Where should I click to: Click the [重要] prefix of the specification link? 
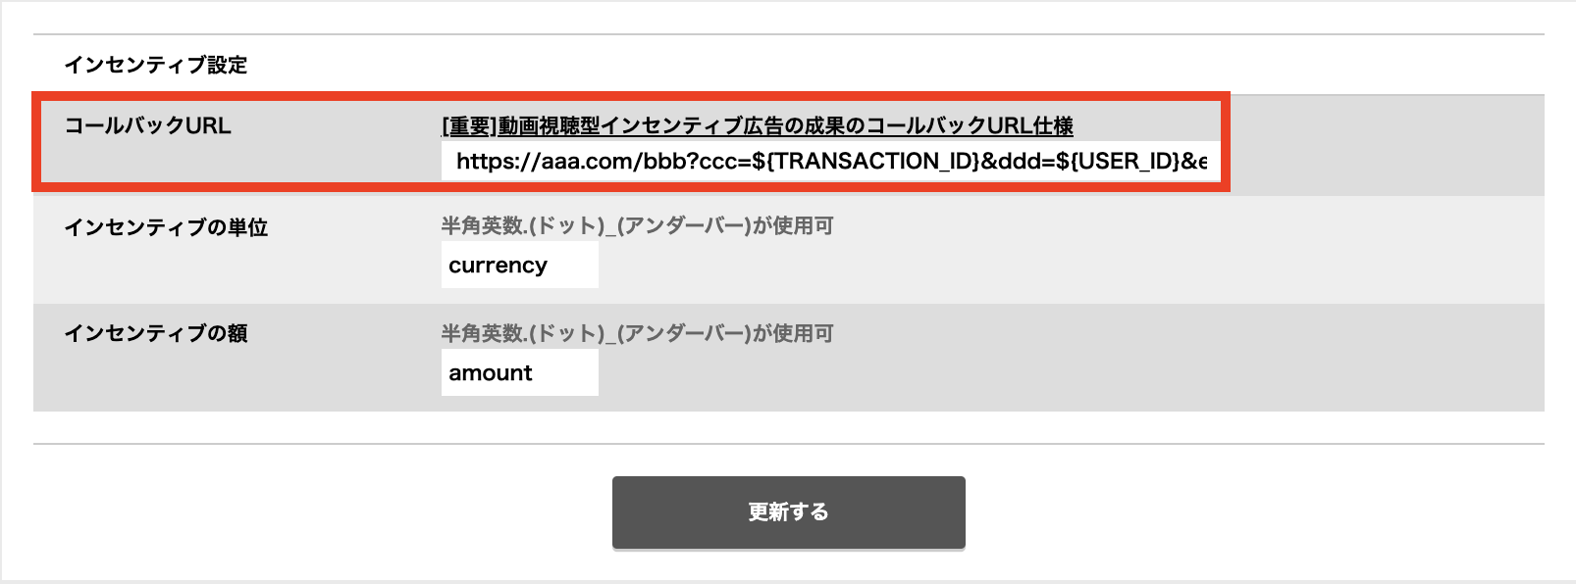pos(470,125)
